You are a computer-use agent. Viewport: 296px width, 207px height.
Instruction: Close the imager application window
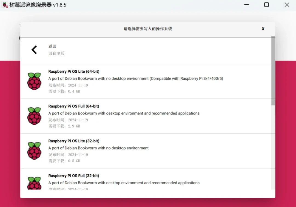[x=287, y=5]
